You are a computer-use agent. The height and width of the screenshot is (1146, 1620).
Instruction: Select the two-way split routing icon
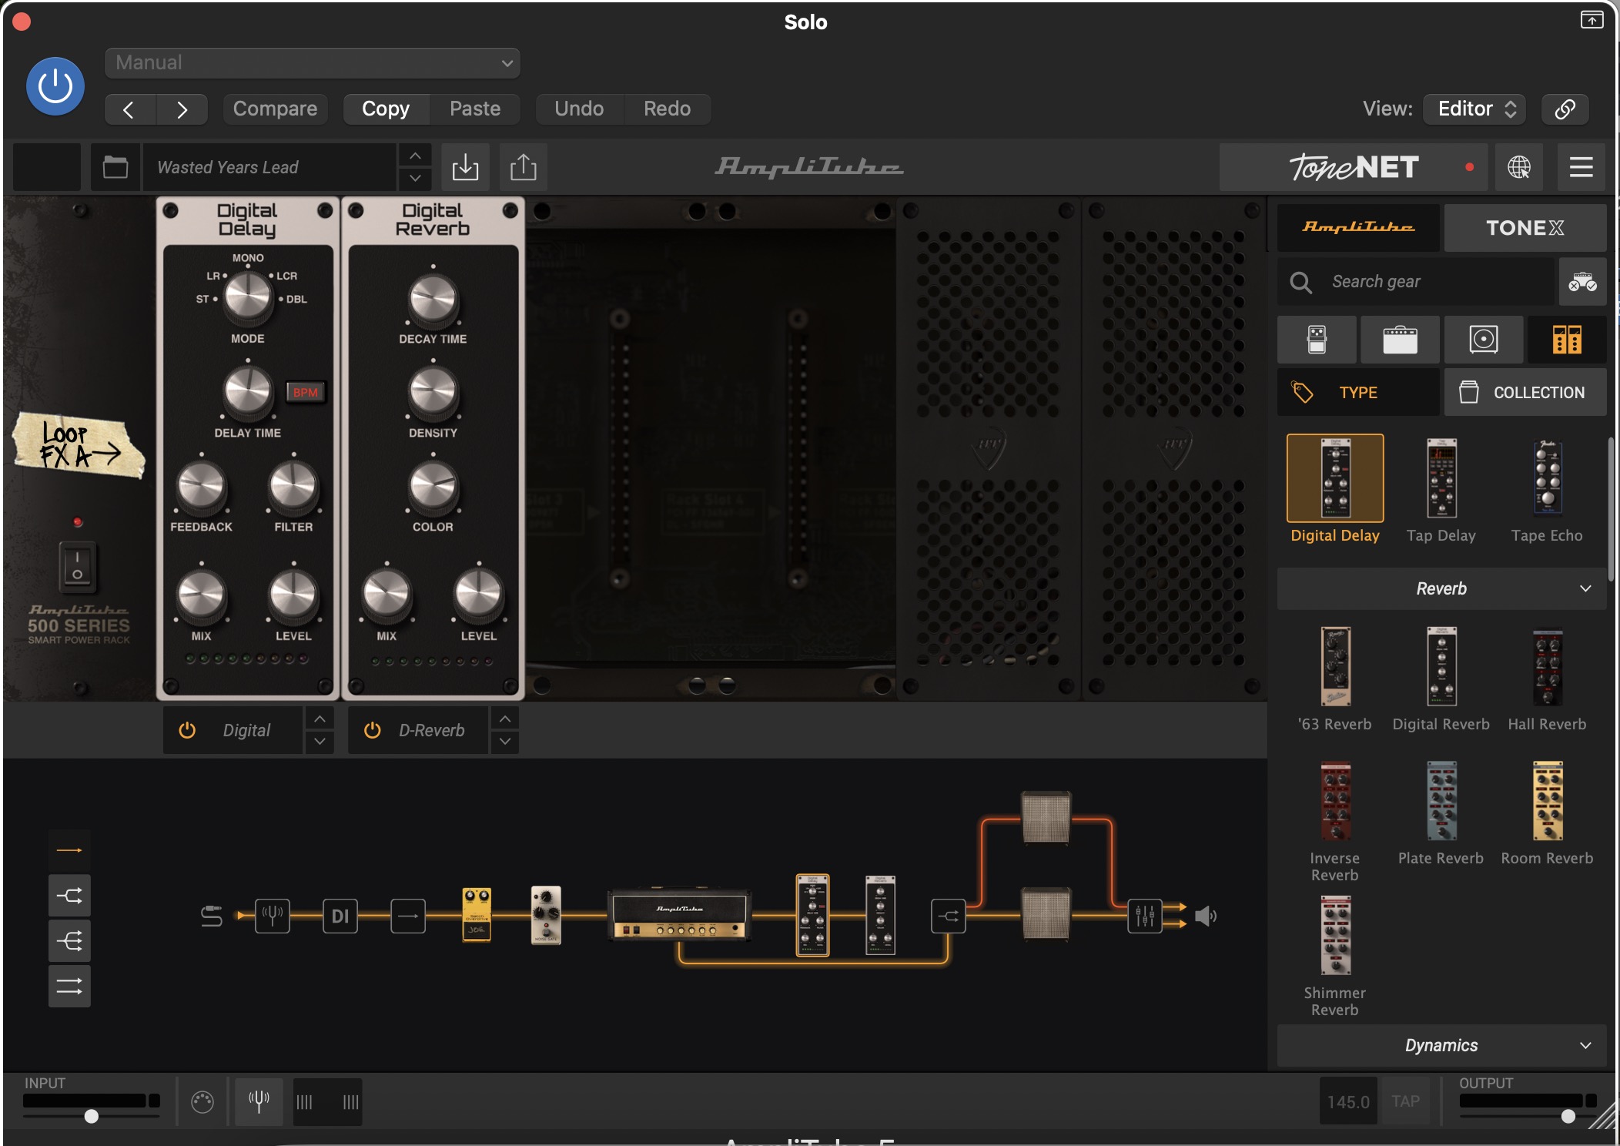(69, 896)
